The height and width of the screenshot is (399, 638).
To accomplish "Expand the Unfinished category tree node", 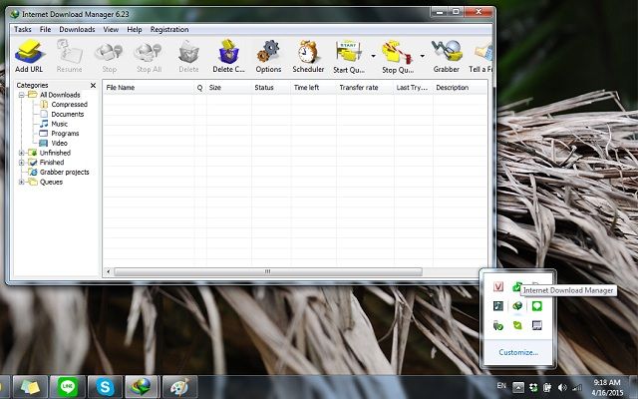I will pyautogui.click(x=22, y=153).
